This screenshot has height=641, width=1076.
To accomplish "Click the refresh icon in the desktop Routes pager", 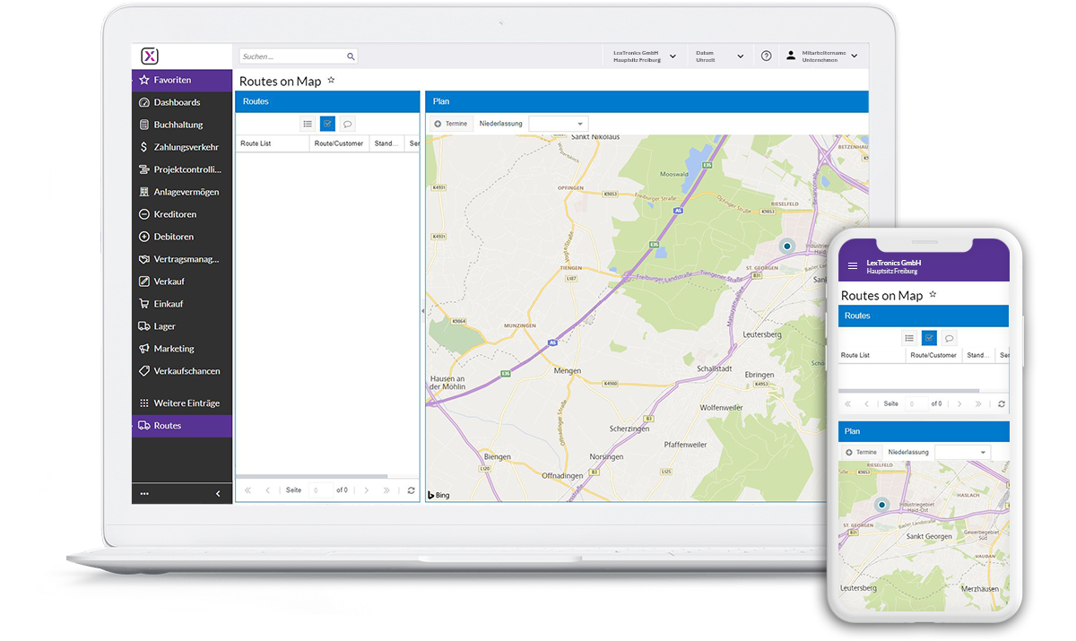I will click(411, 490).
